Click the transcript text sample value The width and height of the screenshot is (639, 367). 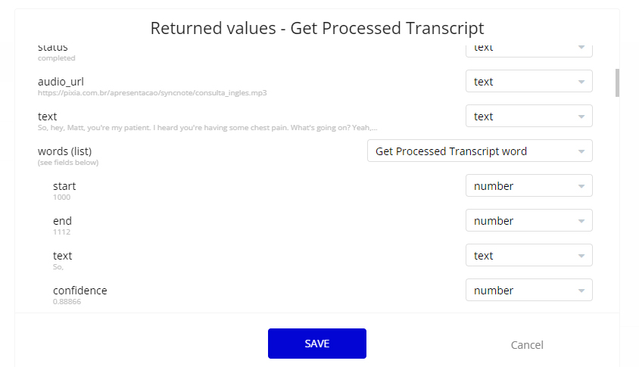[207, 128]
